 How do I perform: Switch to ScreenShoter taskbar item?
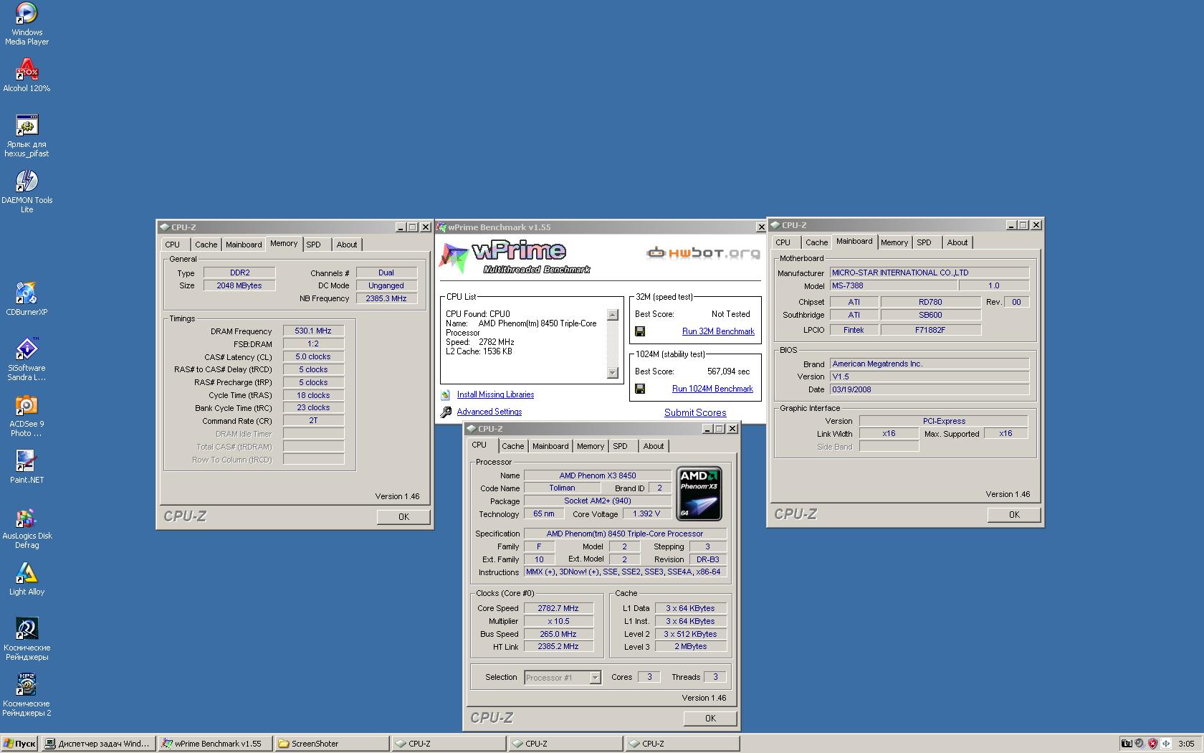pyautogui.click(x=331, y=744)
